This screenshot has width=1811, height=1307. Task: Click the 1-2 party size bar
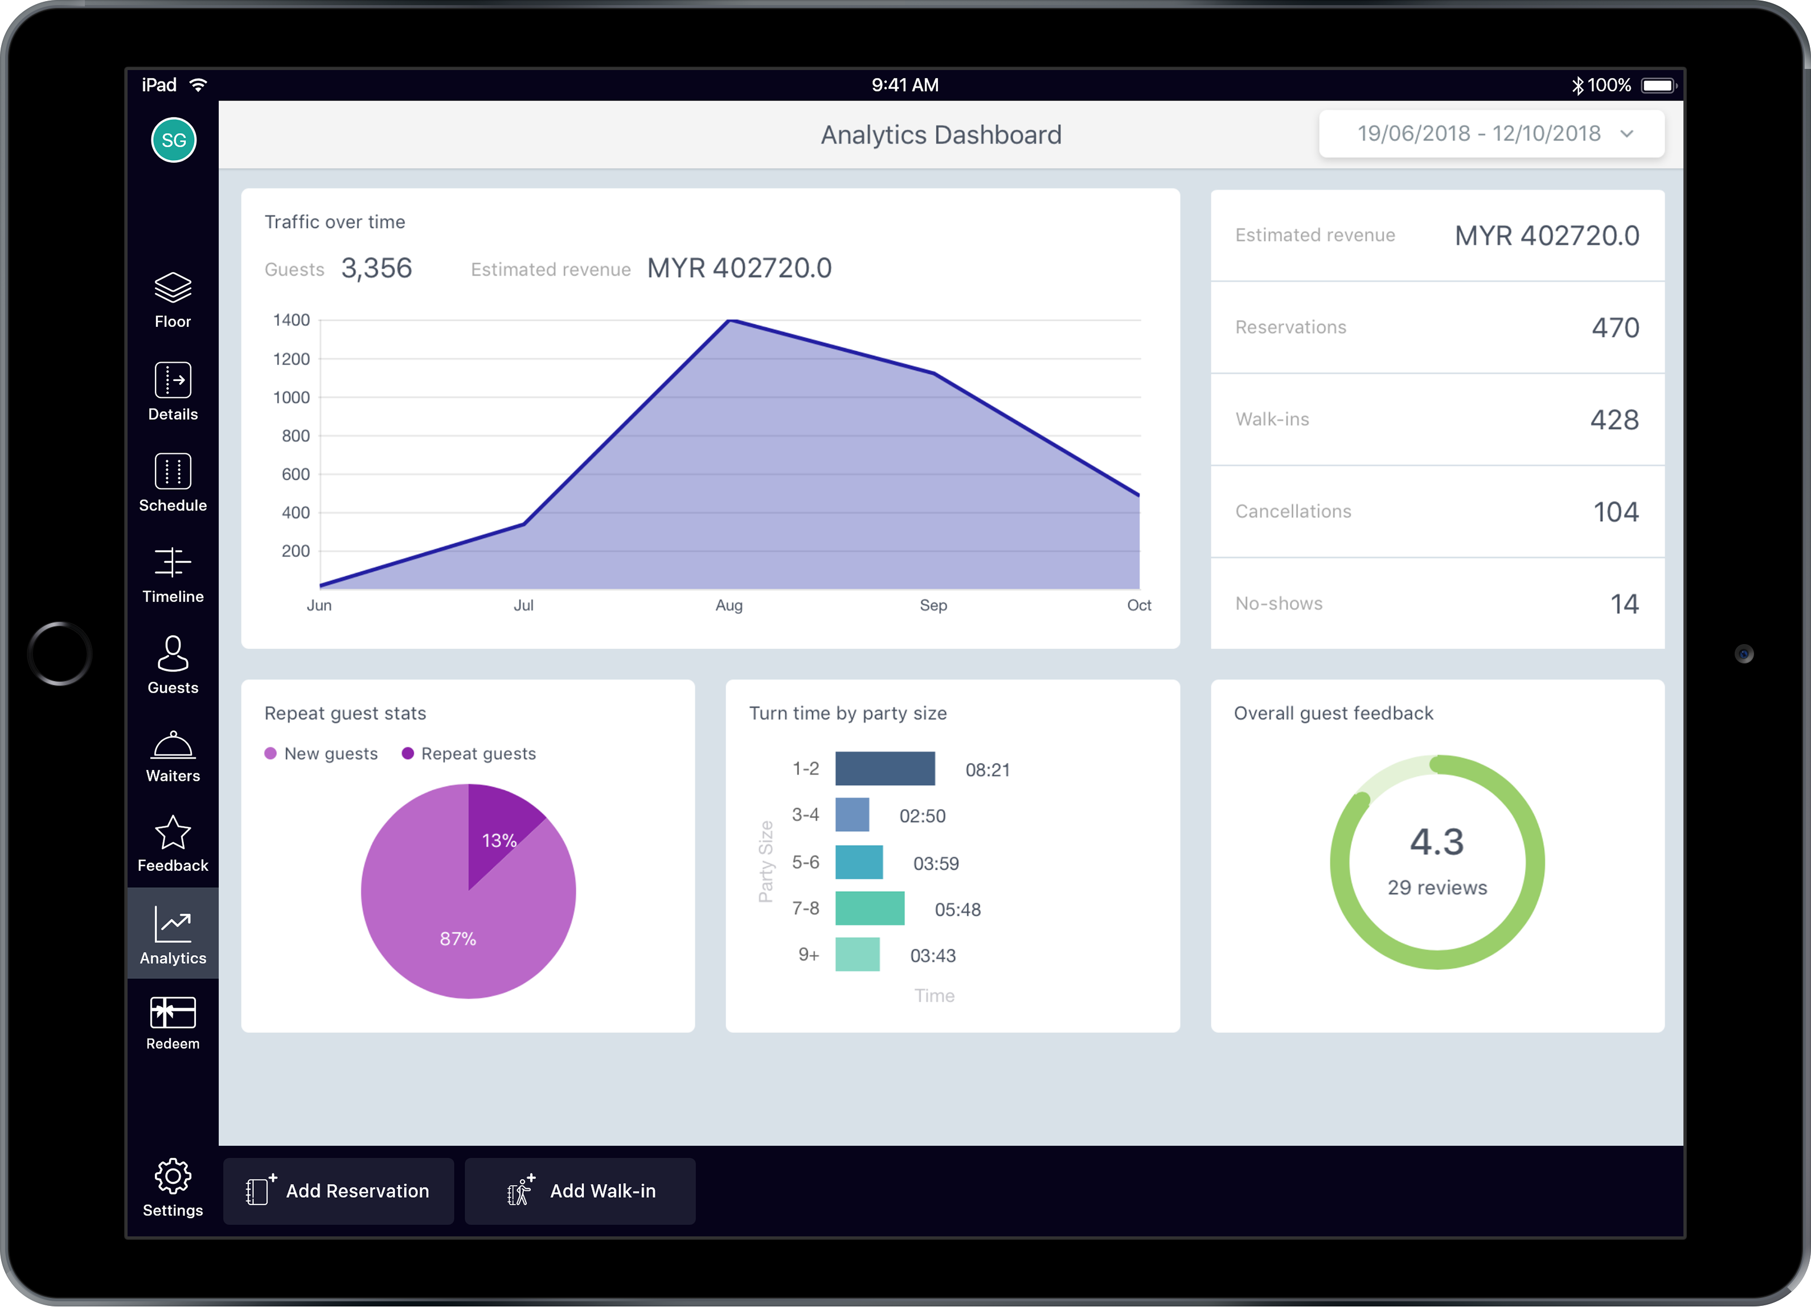pos(885,769)
